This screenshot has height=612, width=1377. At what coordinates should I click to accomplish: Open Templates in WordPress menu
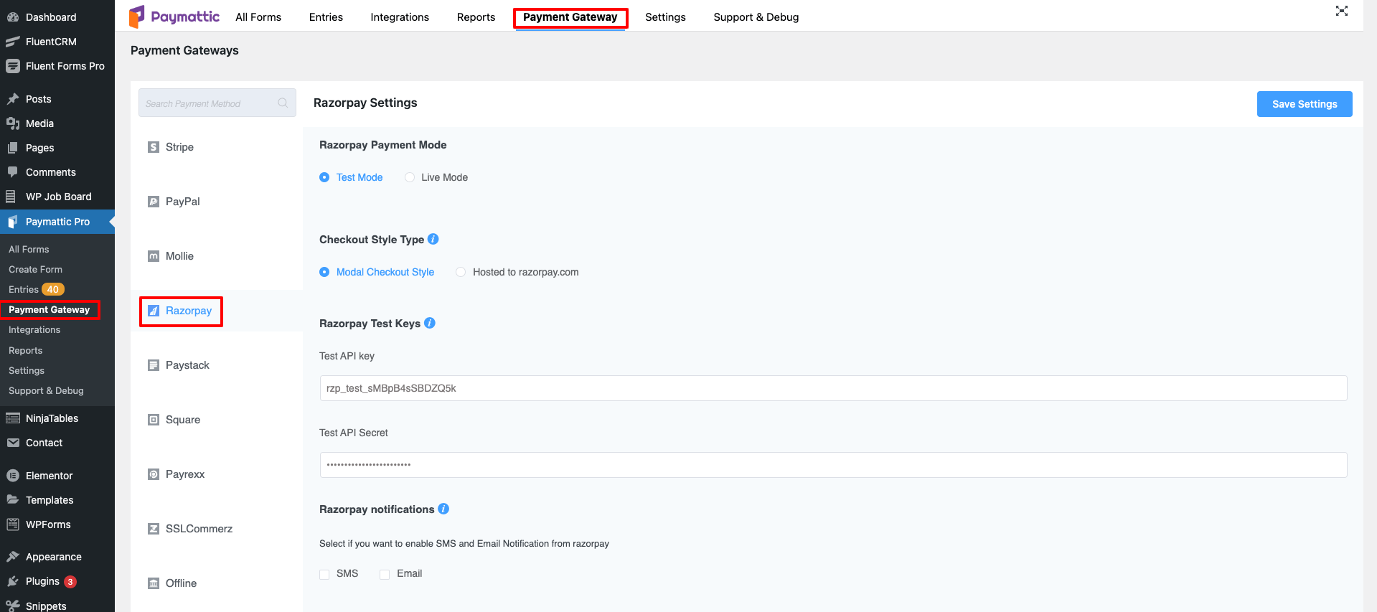coord(50,500)
